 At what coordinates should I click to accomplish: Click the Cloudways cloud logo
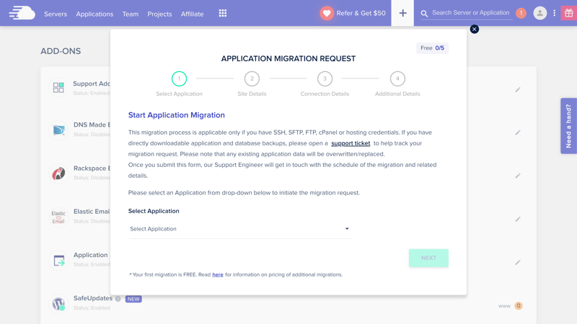(x=22, y=13)
